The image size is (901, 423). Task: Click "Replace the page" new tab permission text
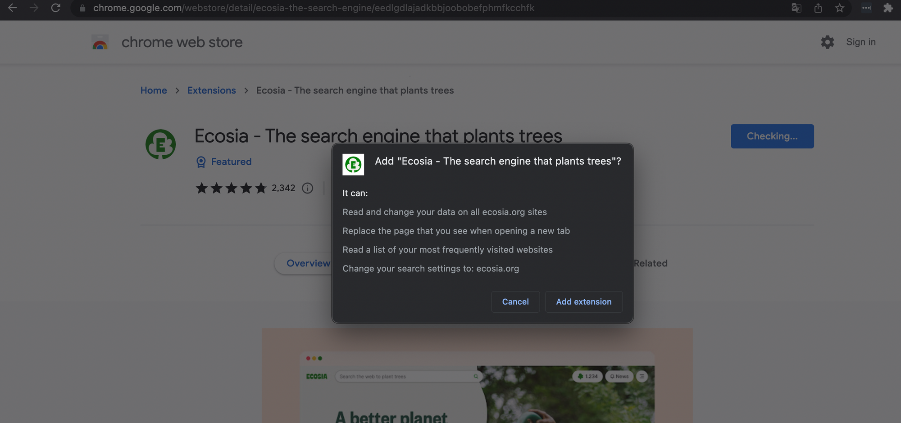456,231
